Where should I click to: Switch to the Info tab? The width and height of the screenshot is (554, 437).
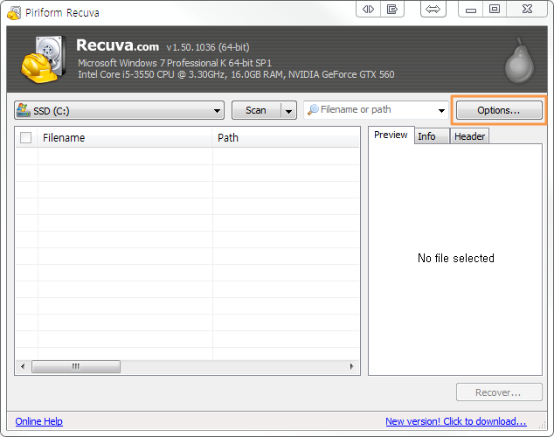(x=432, y=136)
